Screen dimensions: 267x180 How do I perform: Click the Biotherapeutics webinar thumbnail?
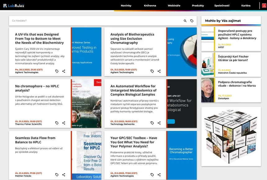[182, 52]
